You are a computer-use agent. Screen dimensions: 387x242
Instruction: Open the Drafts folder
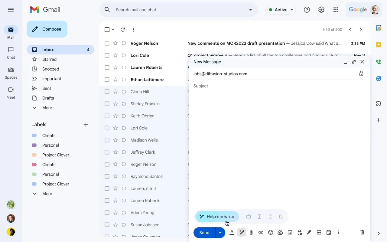click(x=48, y=98)
